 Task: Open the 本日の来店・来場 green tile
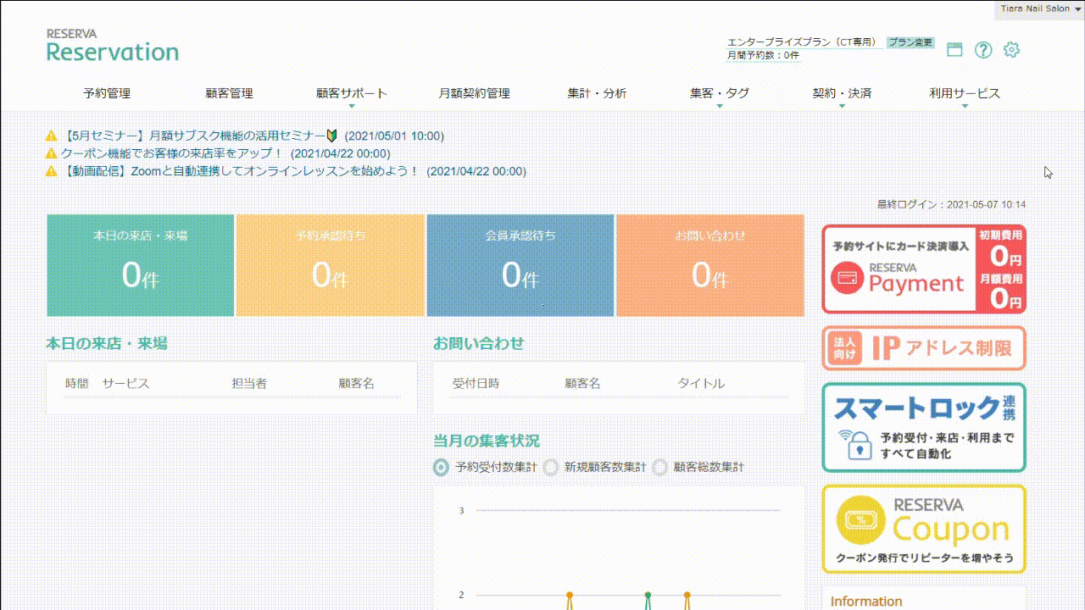tap(141, 265)
